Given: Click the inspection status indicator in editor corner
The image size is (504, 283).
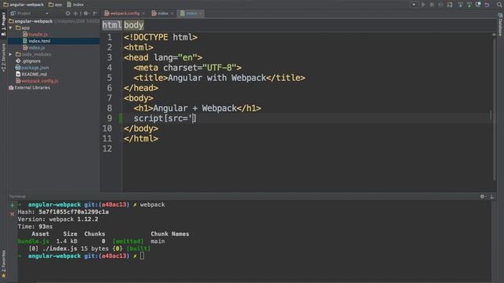Looking at the screenshot, I should 494,35.
